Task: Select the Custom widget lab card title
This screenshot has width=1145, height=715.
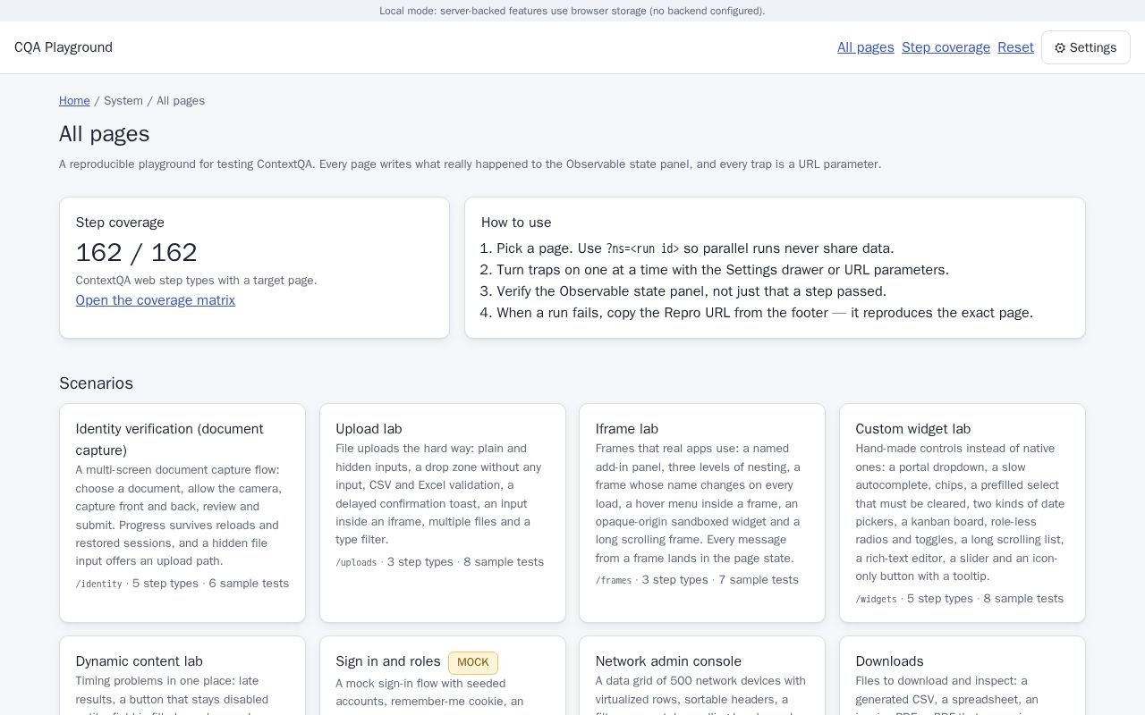Action: pos(912,429)
